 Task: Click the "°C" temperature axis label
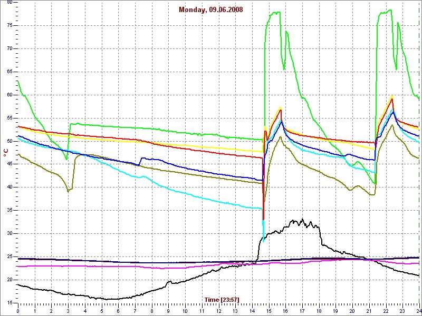[x=5, y=152]
